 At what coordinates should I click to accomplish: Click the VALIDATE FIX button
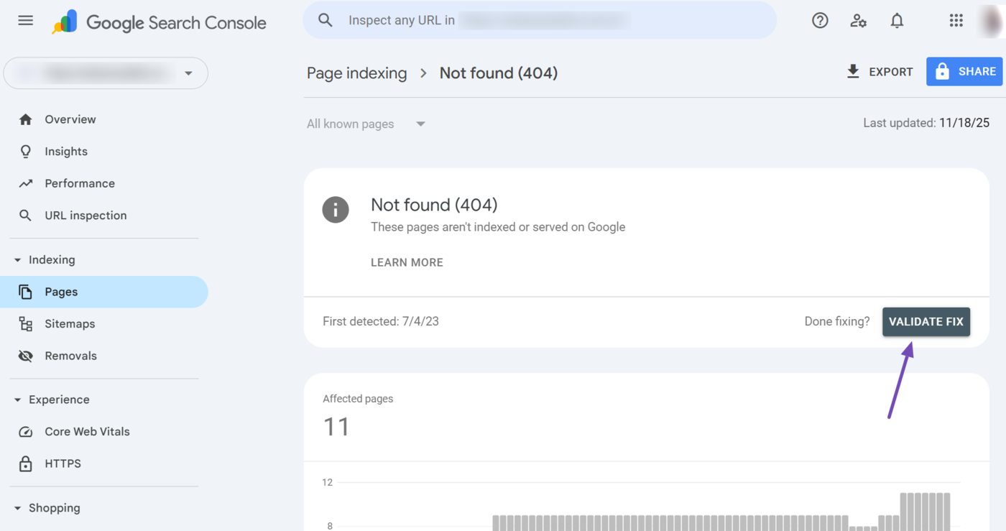pyautogui.click(x=926, y=321)
